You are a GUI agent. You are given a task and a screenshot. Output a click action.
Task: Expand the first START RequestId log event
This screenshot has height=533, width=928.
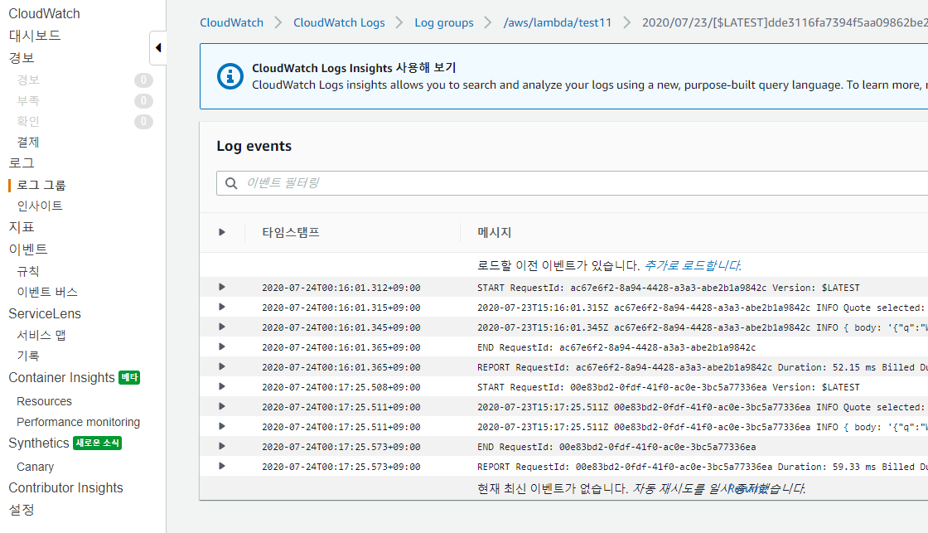click(x=220, y=288)
